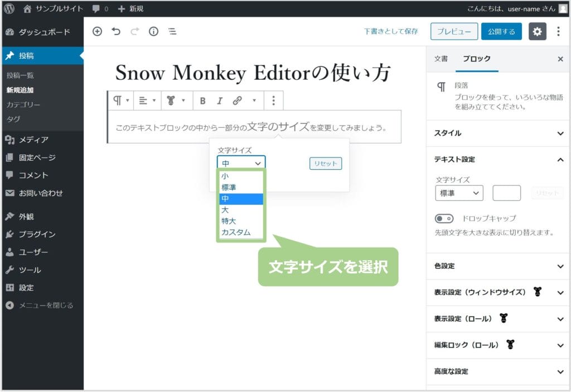The image size is (571, 392).
Task: Select 標準 in the size list
Action: [241, 188]
